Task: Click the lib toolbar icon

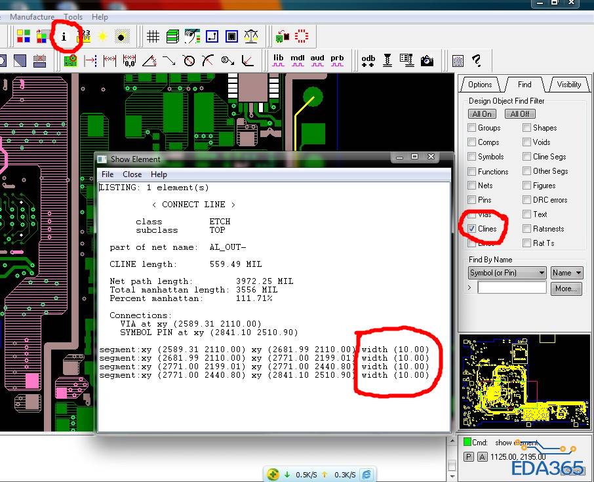Action: click(x=279, y=60)
